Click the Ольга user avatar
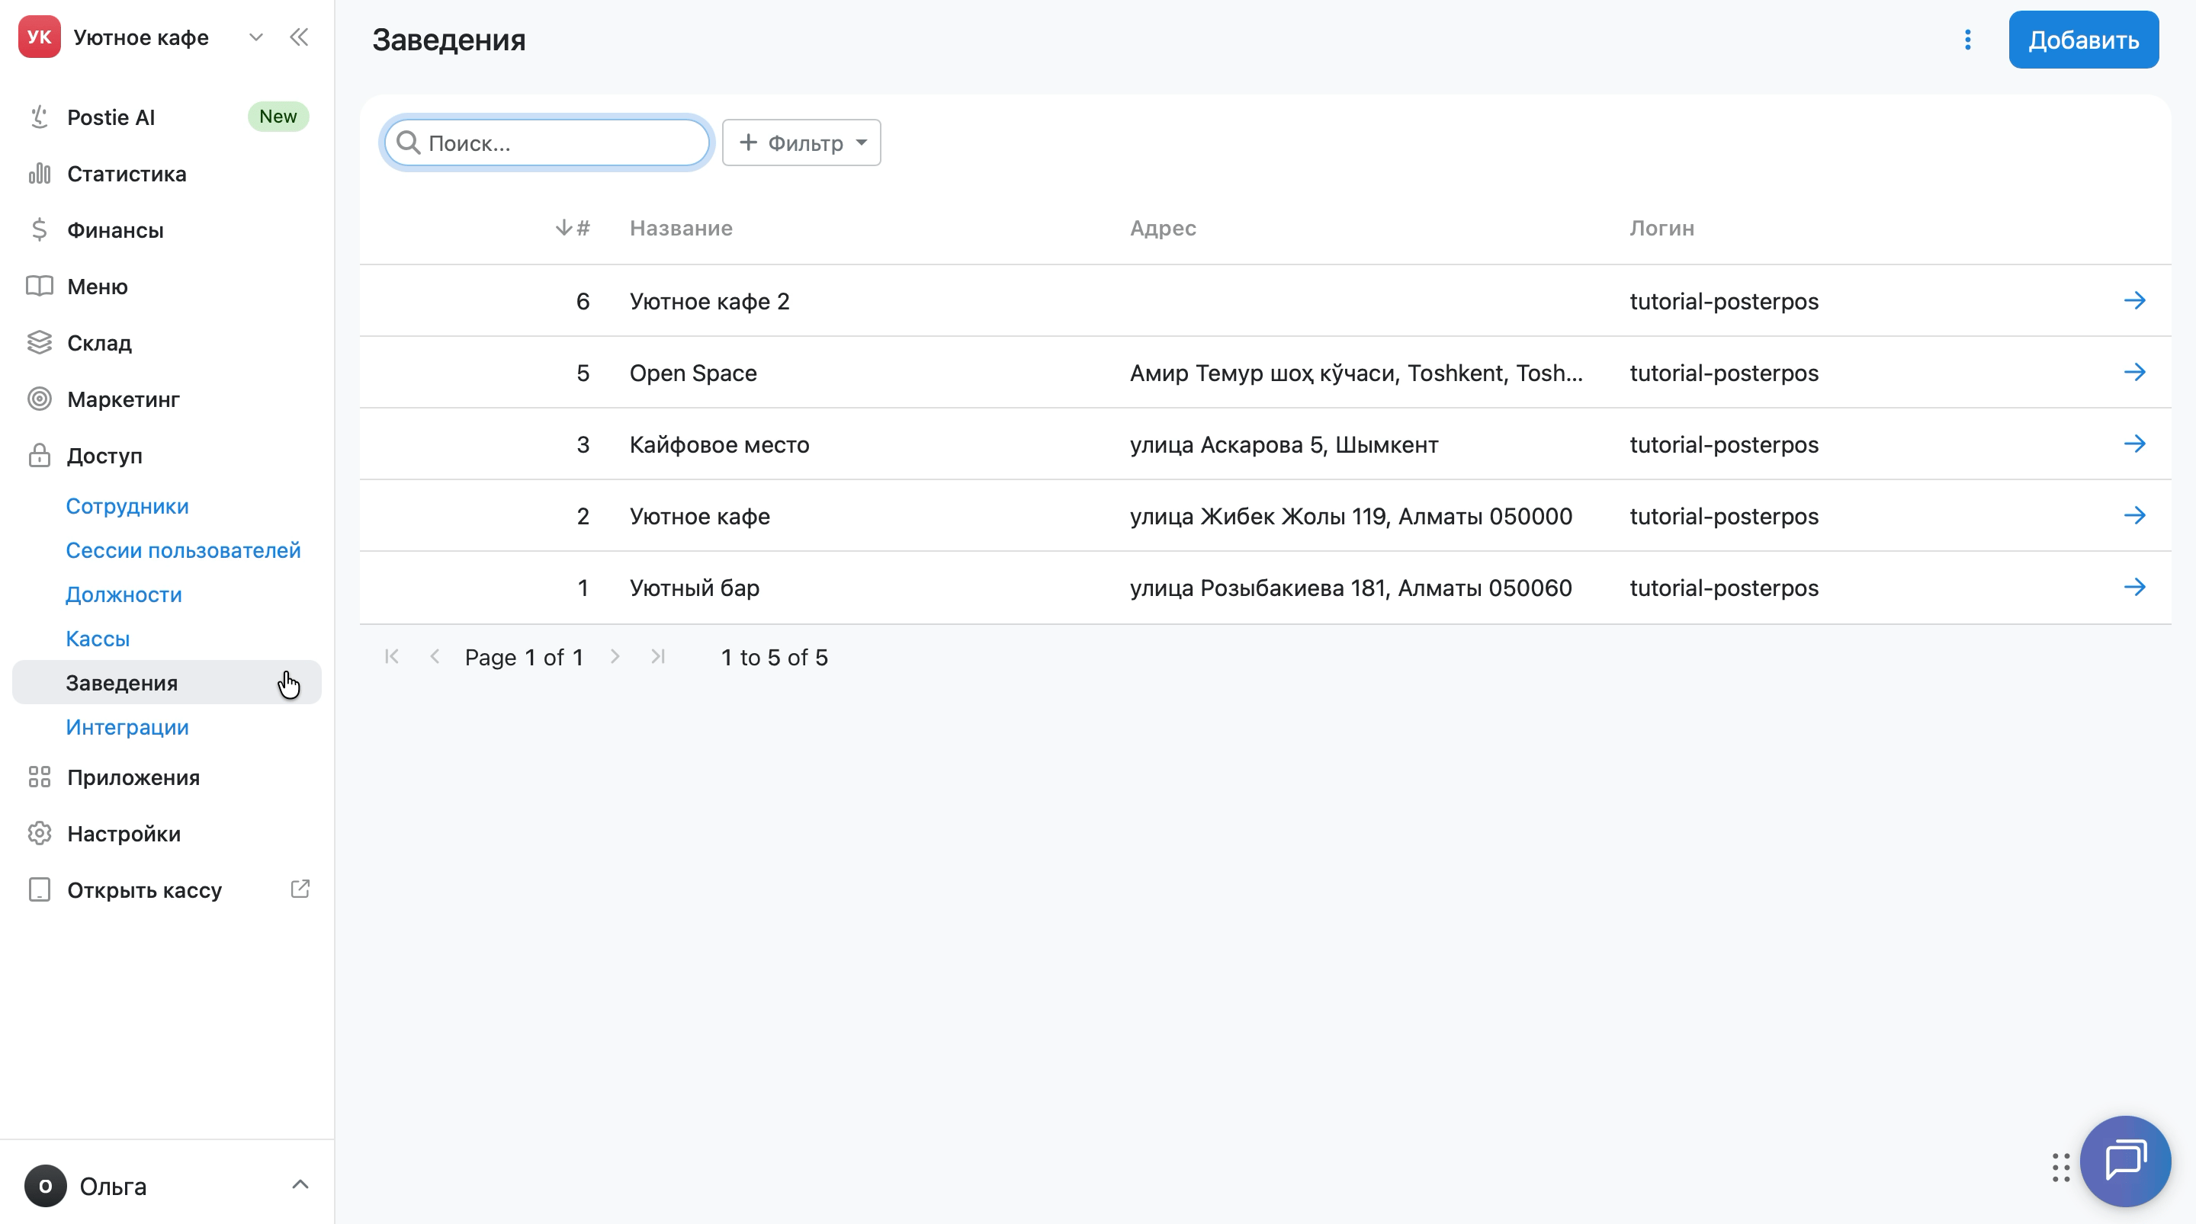This screenshot has height=1224, width=2196. click(x=45, y=1186)
